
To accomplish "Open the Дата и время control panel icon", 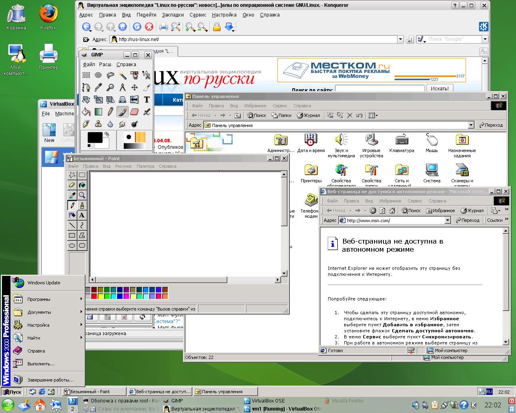I will (311, 143).
